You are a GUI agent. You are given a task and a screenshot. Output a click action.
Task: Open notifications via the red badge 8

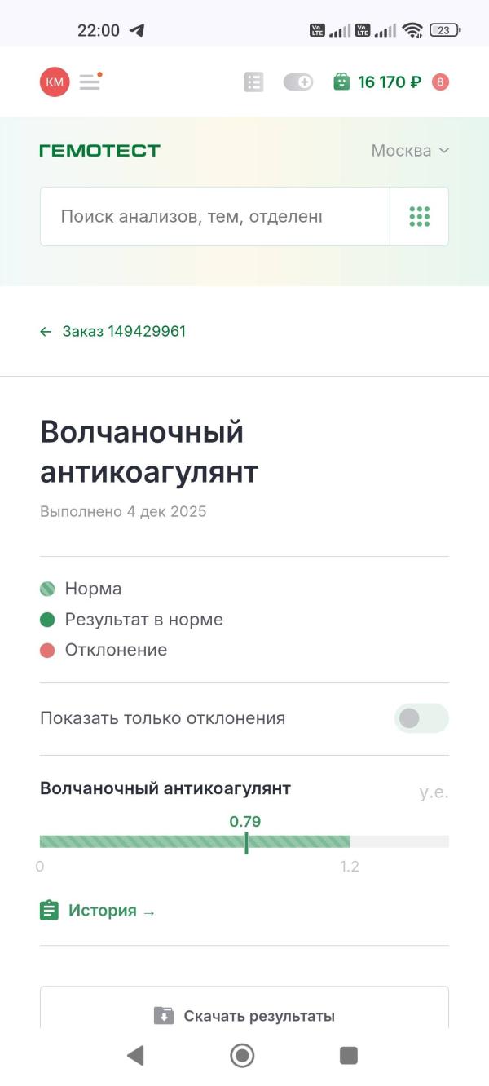click(x=441, y=82)
